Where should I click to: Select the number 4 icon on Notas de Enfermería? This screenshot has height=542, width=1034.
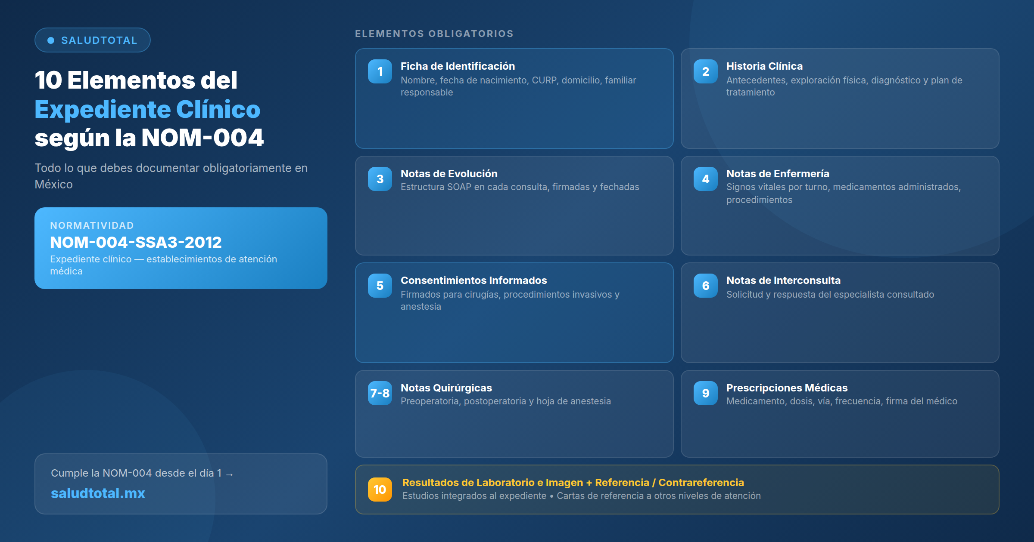[x=706, y=179]
